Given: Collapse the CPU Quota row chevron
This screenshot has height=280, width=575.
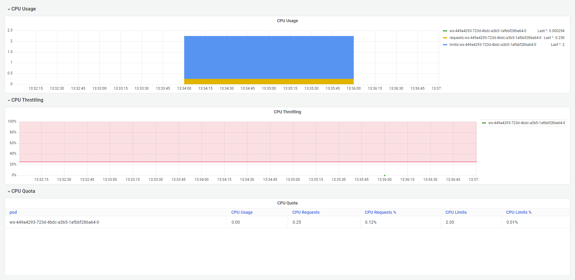Looking at the screenshot, I should click(x=9, y=192).
